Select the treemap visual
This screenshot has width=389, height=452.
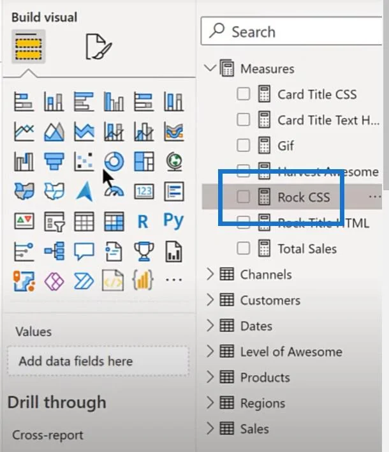point(143,162)
